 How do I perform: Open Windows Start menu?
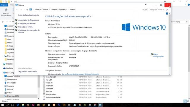tap(2, 105)
